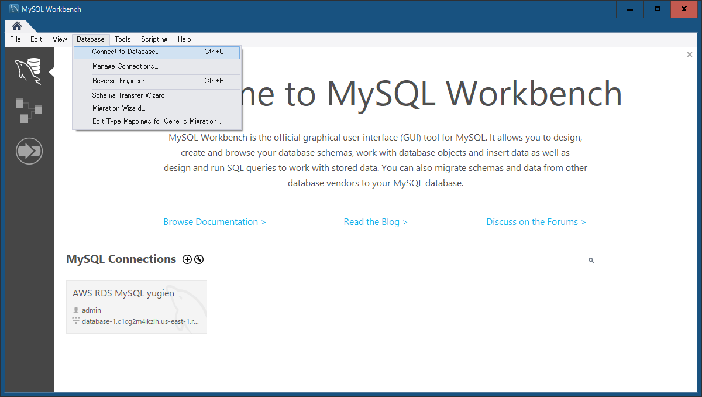
Task: Click the MySQL Workbench title bar icon
Action: [x=14, y=9]
